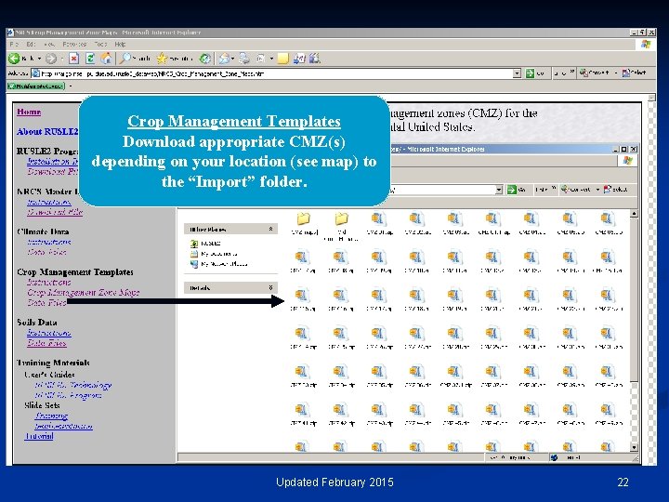Open the Tutorial link
Screen dimensions: 669x502
pos(39,436)
